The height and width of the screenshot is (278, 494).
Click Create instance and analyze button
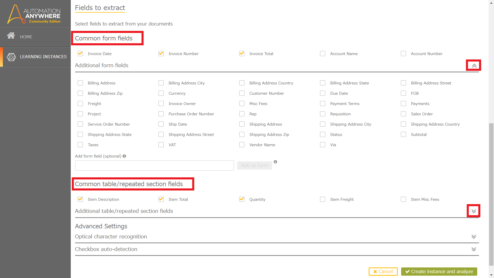coord(439,272)
